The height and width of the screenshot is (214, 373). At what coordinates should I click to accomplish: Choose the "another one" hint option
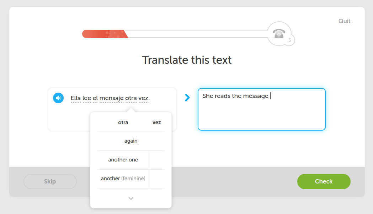[123, 160]
